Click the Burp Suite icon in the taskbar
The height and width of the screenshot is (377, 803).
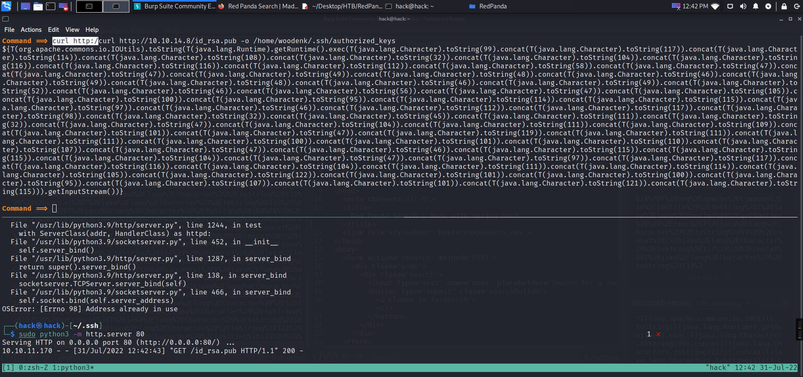(x=137, y=6)
